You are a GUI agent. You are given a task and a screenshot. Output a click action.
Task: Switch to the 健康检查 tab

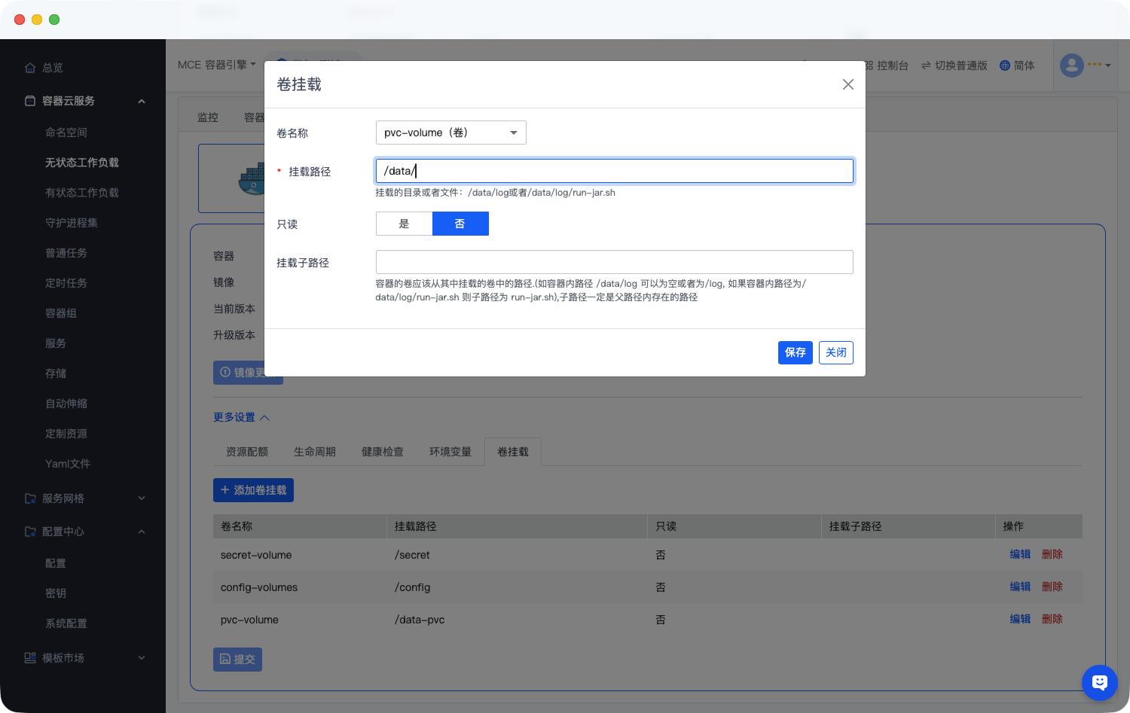pyautogui.click(x=382, y=452)
